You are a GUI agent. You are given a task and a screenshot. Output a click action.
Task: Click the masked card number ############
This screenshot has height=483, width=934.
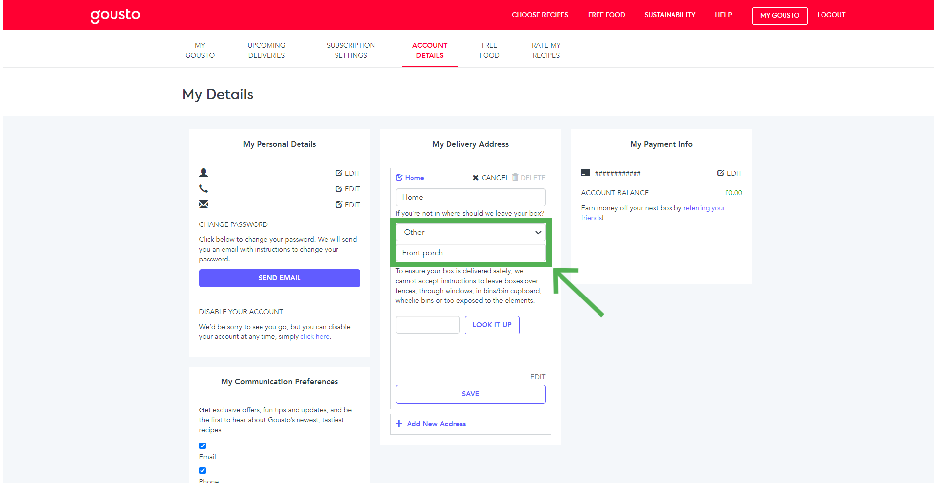(618, 173)
